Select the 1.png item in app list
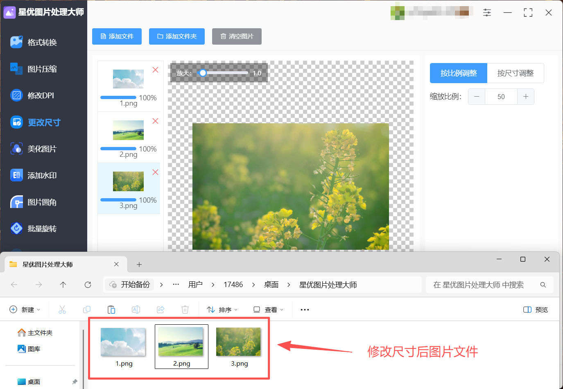This screenshot has width=563, height=389. (x=129, y=86)
